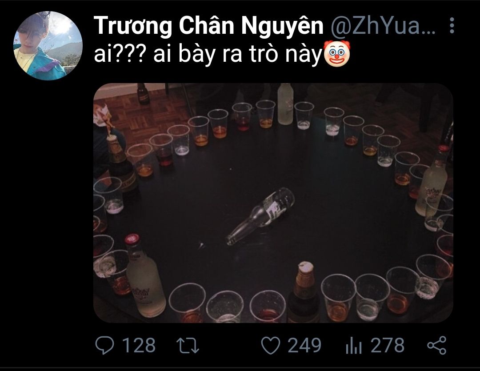Click the display name Trương Chân Nguyên
The height and width of the screenshot is (371, 480).
click(x=208, y=25)
